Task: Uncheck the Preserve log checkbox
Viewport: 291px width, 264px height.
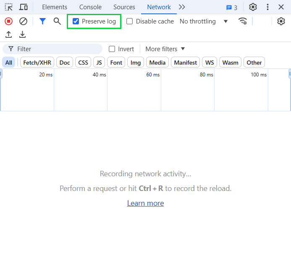Action: coord(76,21)
